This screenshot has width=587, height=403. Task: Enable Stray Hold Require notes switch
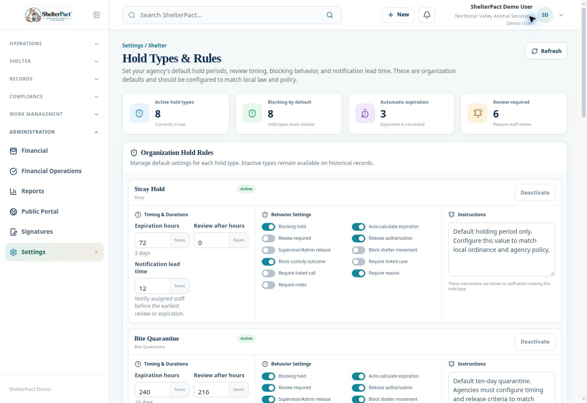[x=268, y=285]
